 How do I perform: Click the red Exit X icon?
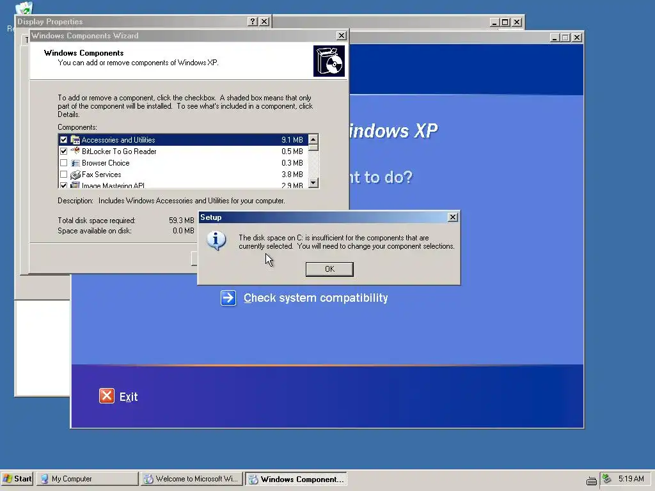coord(107,395)
